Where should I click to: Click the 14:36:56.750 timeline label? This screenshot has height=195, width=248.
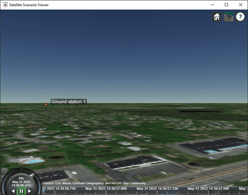59,189
